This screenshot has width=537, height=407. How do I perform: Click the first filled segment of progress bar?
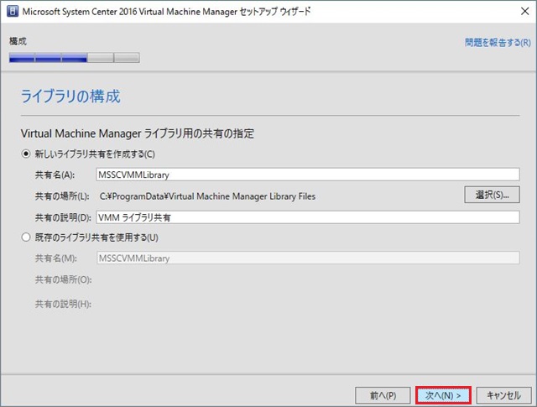click(x=22, y=58)
